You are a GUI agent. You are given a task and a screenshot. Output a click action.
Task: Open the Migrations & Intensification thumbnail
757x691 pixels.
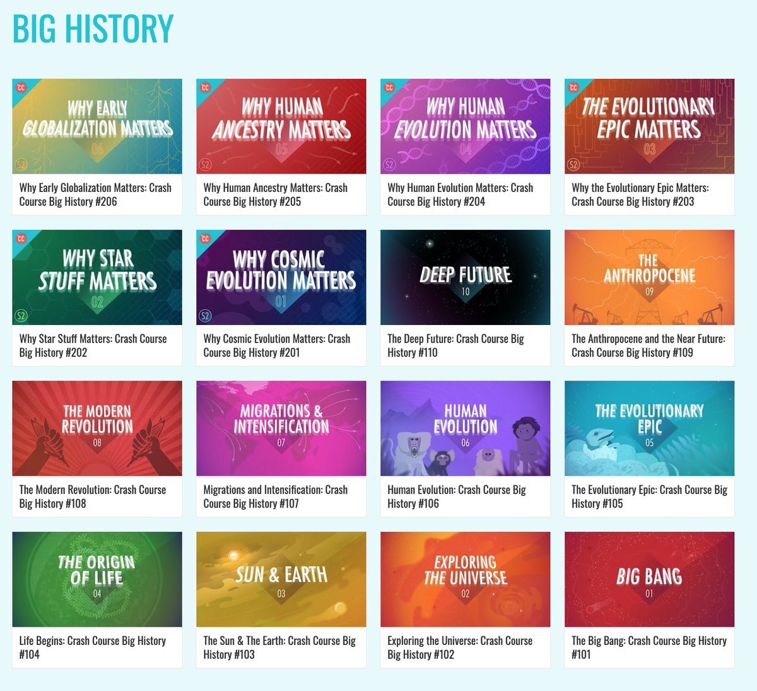click(281, 428)
